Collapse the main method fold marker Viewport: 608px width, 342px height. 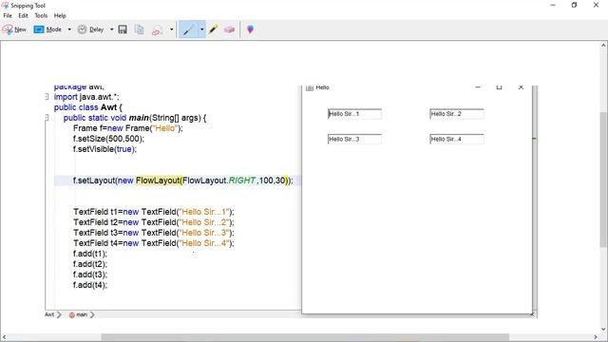(x=47, y=117)
